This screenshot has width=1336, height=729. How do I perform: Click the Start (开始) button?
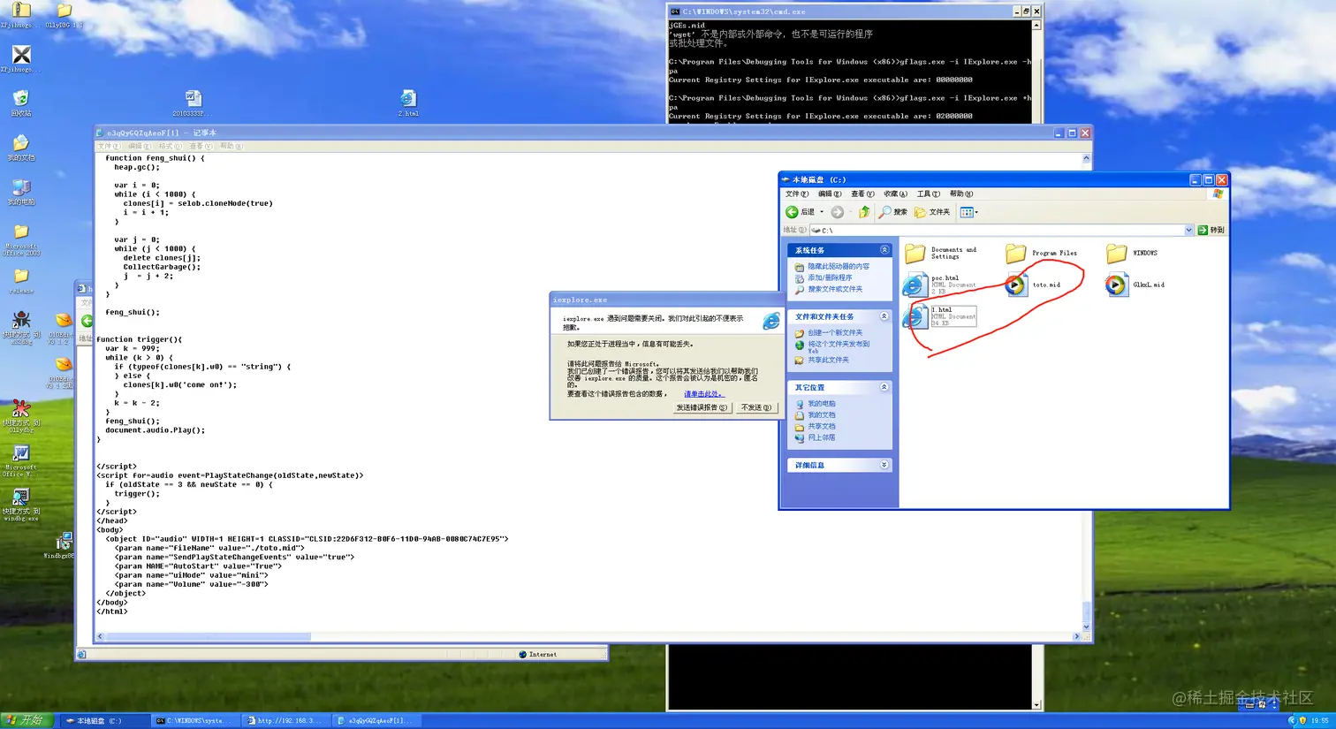[x=27, y=720]
